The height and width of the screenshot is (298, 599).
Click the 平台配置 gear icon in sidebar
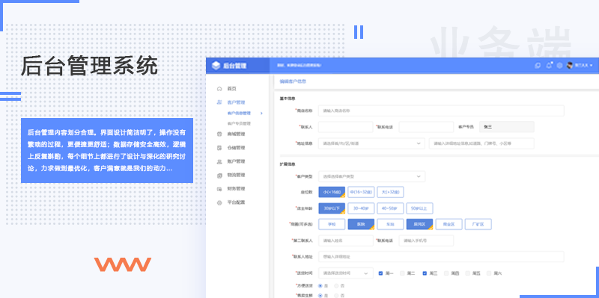point(219,202)
